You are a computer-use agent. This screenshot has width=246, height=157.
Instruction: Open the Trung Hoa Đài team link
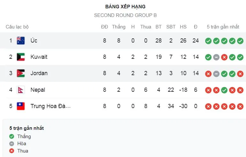click(50, 106)
